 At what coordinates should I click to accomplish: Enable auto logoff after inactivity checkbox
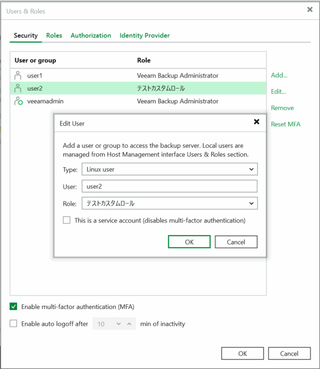click(x=13, y=323)
